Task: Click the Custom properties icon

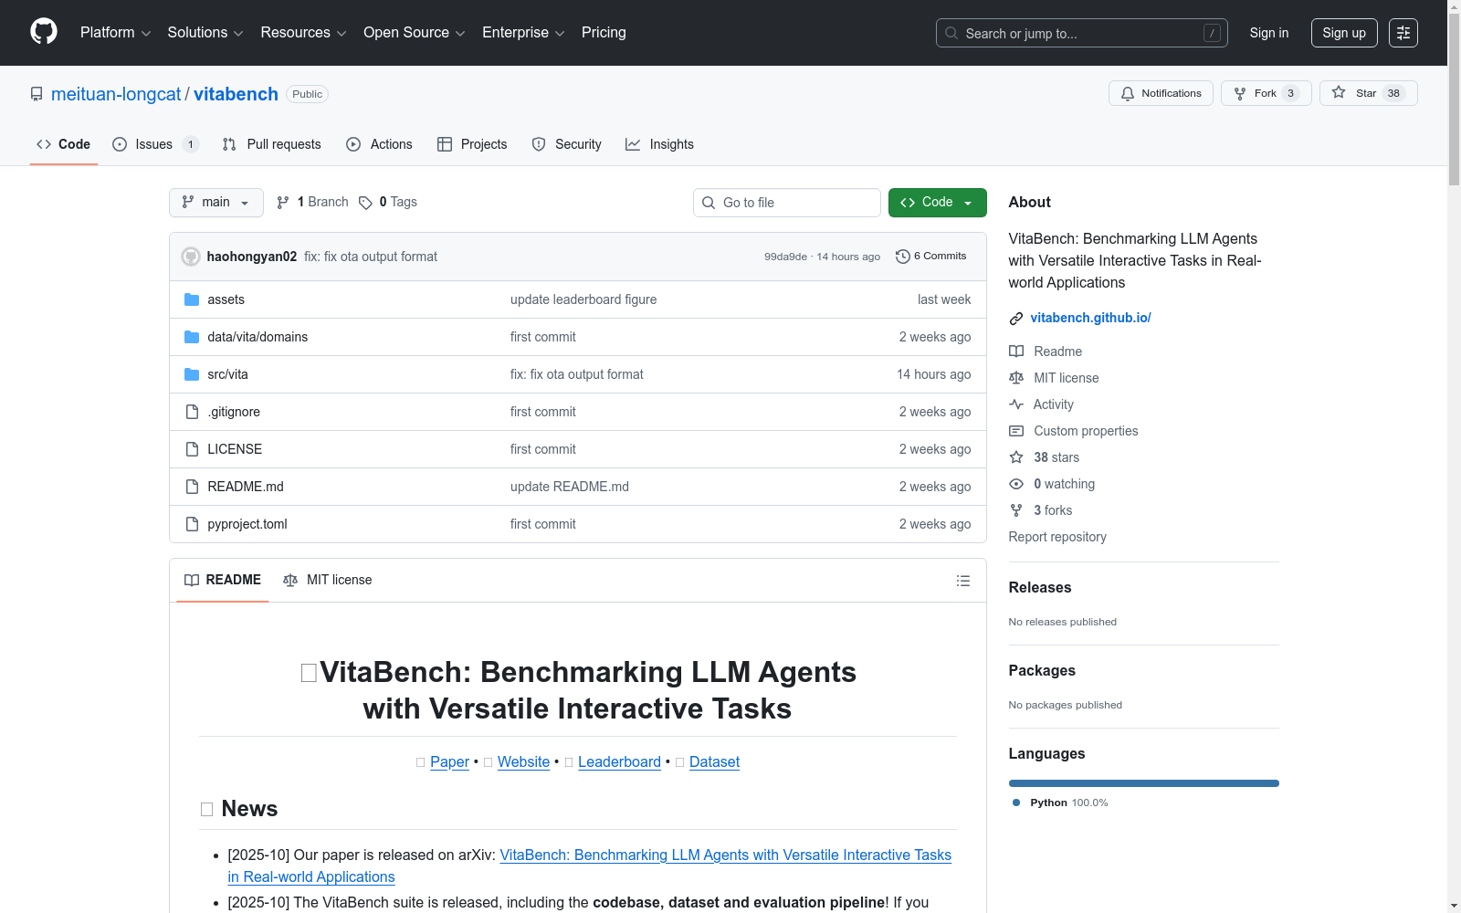Action: (x=1016, y=431)
